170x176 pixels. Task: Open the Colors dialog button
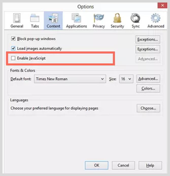148,89
